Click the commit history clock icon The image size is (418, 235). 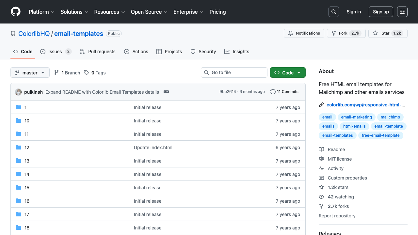pyautogui.click(x=273, y=92)
